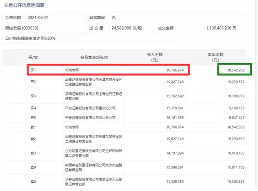Select the 买2 华泰证券天津东丽开发区 row
This screenshot has width=258, height=191.
124,82
